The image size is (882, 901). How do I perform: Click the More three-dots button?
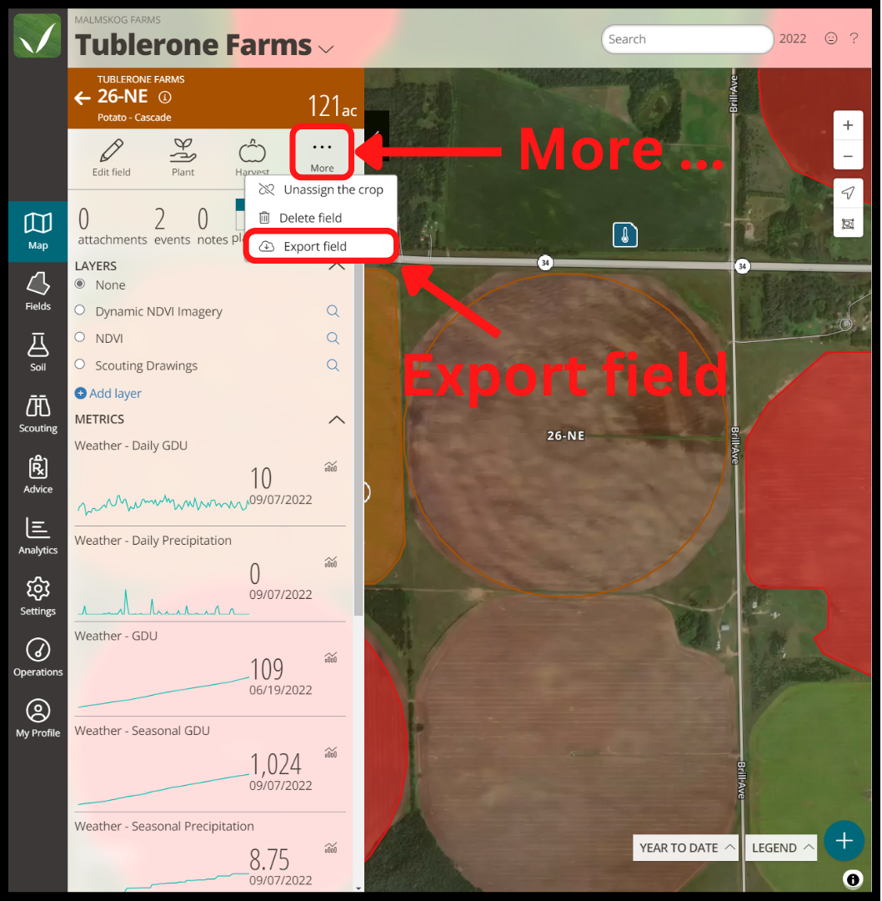(322, 154)
